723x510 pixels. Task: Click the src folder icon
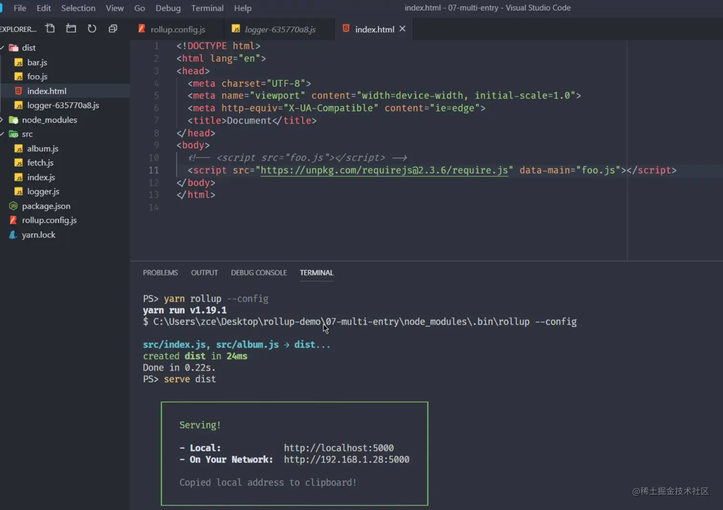coord(13,134)
